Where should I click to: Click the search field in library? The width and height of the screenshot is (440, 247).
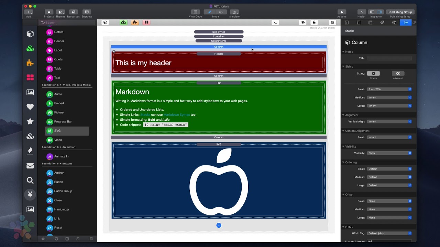point(67,23)
